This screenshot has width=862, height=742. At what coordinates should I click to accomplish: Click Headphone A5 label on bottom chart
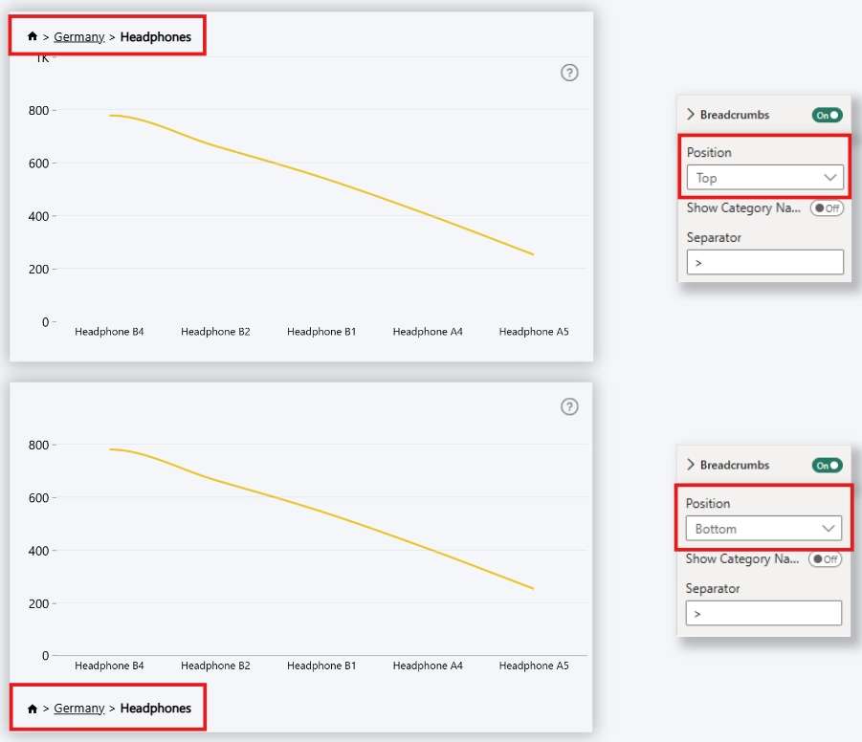click(x=534, y=666)
